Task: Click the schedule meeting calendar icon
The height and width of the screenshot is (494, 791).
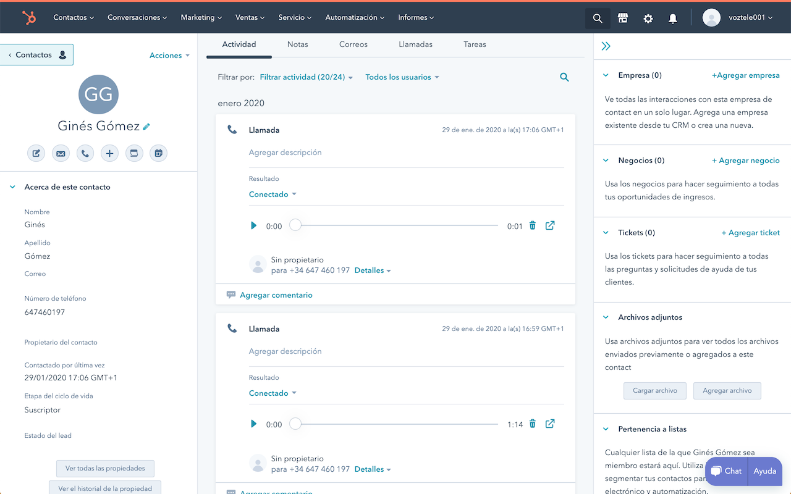Action: pyautogui.click(x=159, y=153)
